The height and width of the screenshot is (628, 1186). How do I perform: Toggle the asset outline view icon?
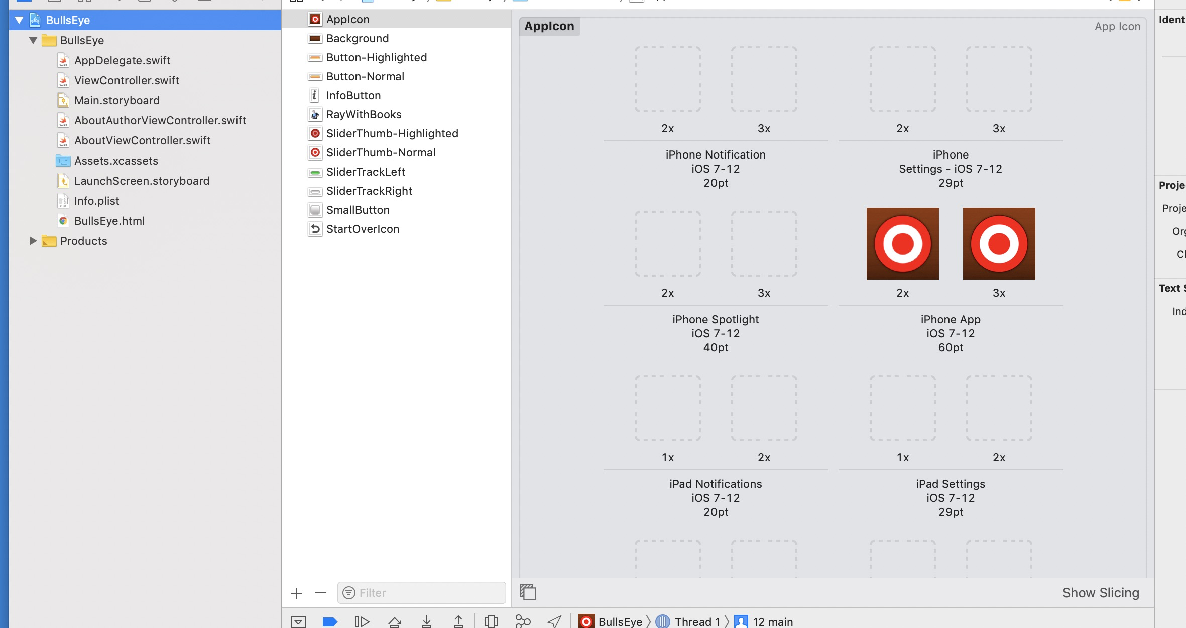click(x=528, y=592)
